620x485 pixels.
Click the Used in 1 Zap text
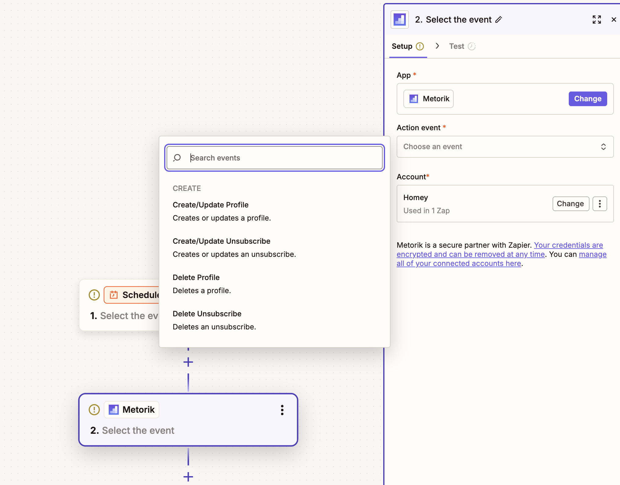[426, 211]
